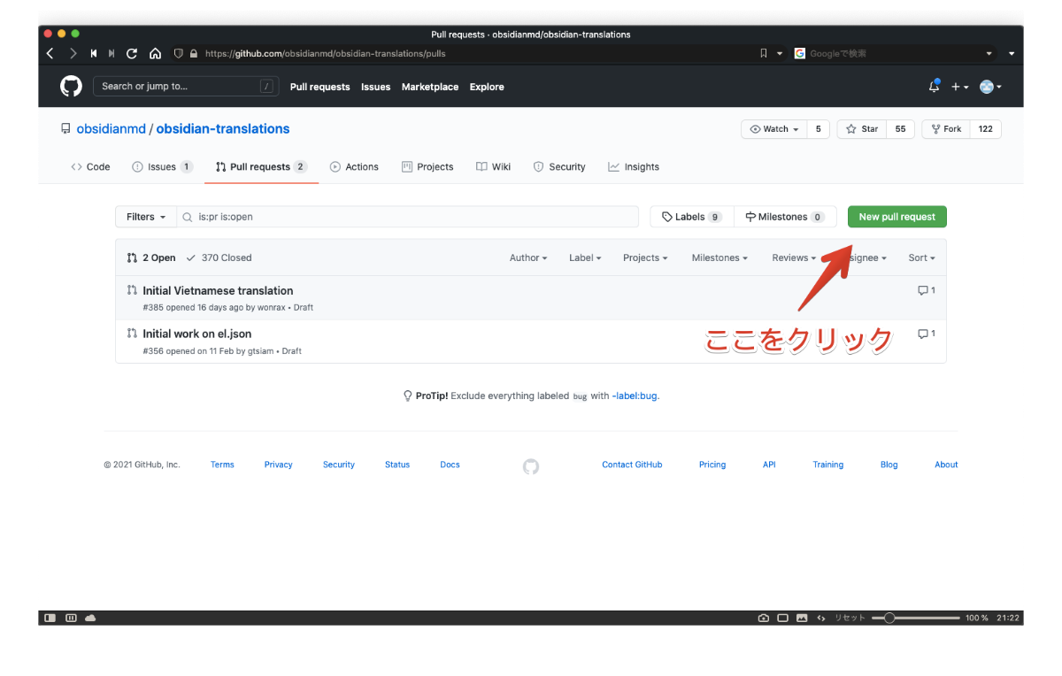Open the Wiki tab
Viewport: 1062px width, 676px height.
point(493,166)
